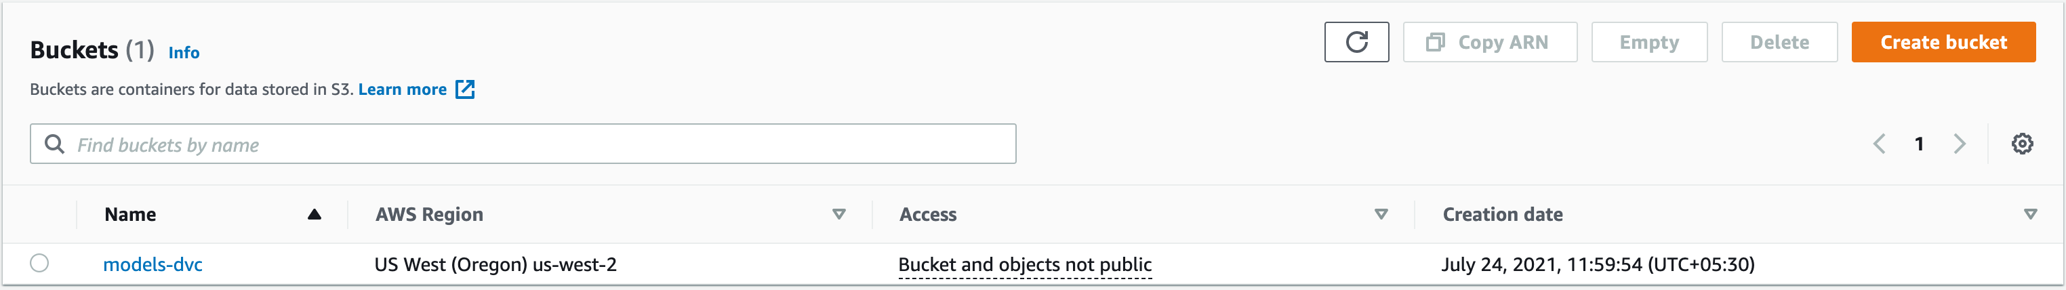Viewport: 2066px width, 290px height.
Task: Click the refresh buckets icon button
Action: click(1356, 41)
